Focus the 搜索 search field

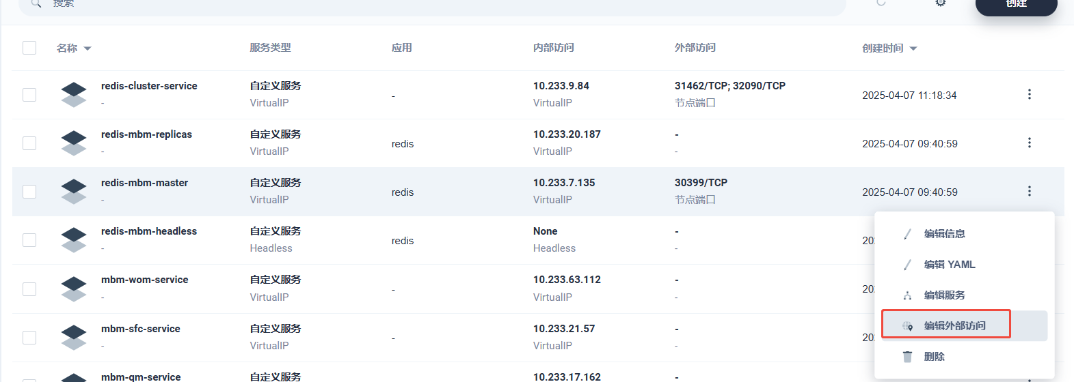[x=410, y=4]
